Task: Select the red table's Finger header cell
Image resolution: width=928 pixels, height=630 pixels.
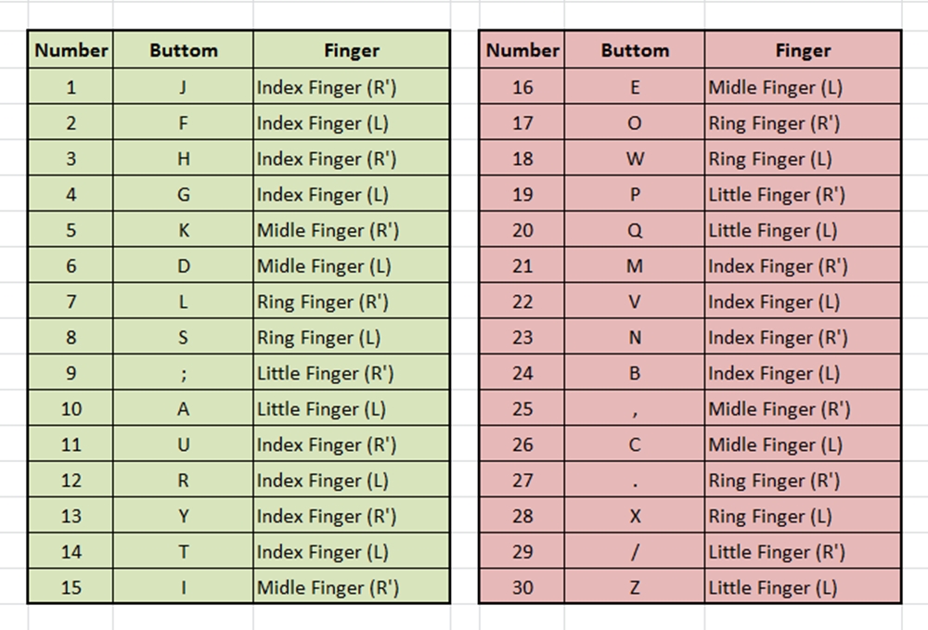Action: coord(803,50)
